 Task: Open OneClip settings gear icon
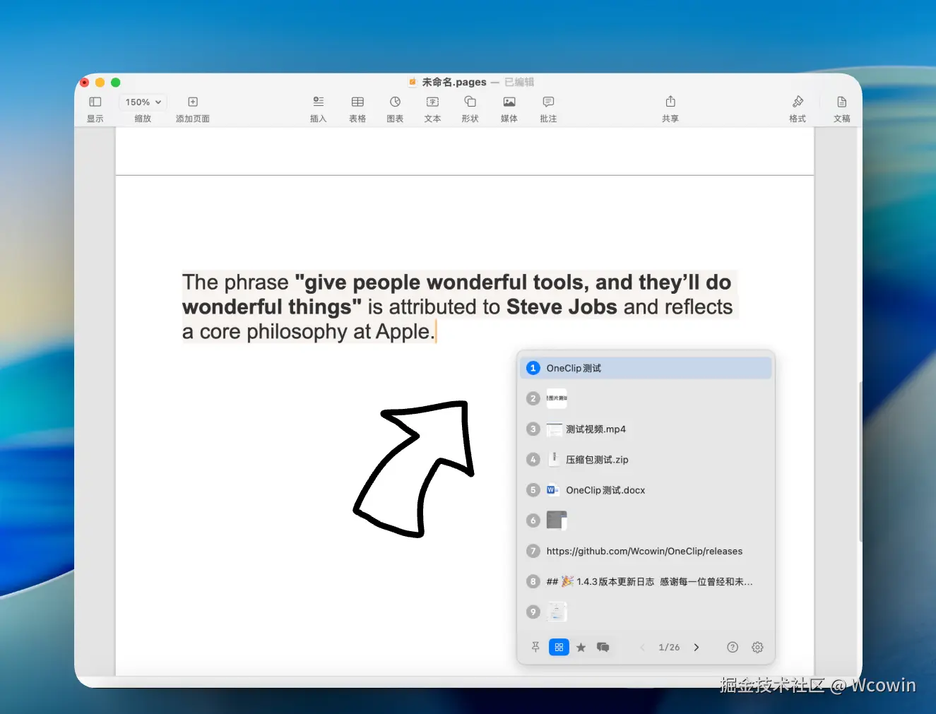(x=757, y=647)
